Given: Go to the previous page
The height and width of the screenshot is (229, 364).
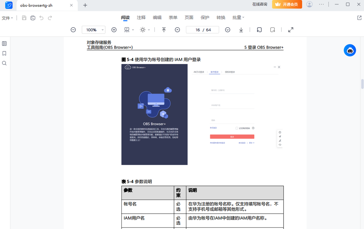Looking at the screenshot, I should tap(177, 30).
